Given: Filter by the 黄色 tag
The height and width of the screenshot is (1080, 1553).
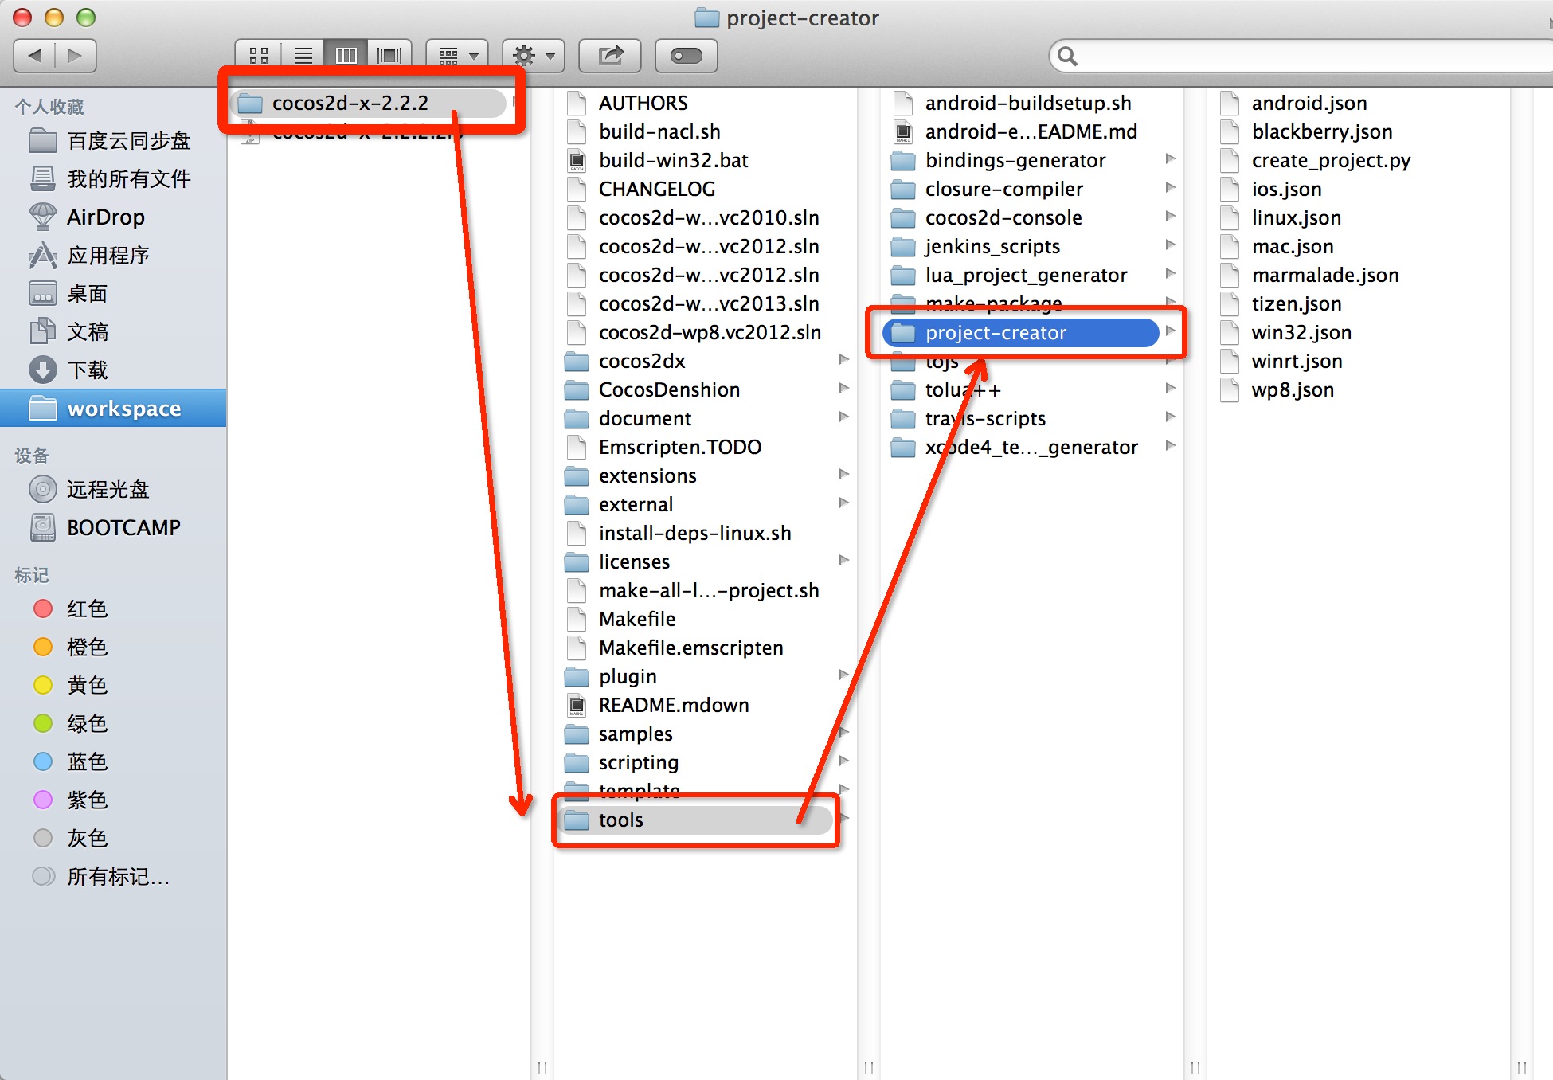Looking at the screenshot, I should pyautogui.click(x=113, y=686).
